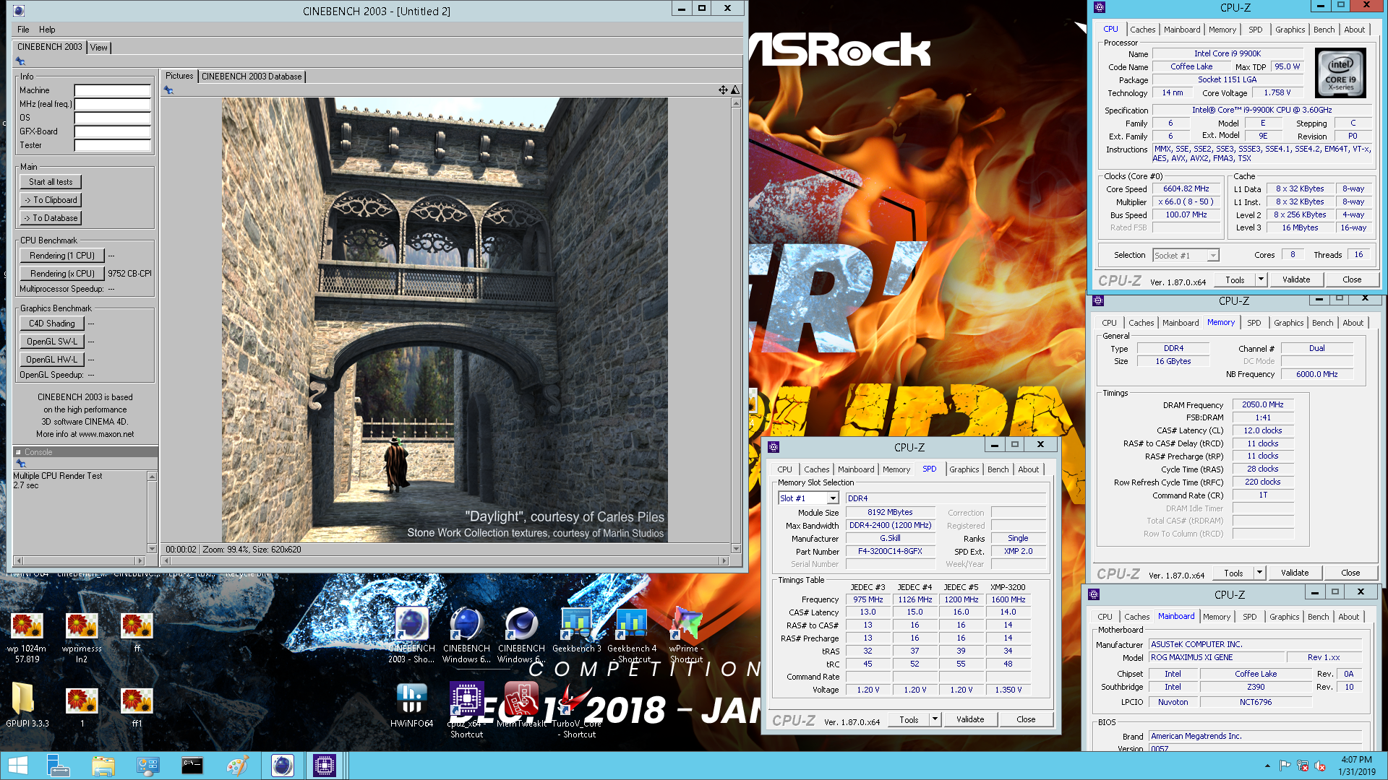This screenshot has height=780, width=1388.
Task: Click the pin icon below the CINEBENCH 2003 tab
Action: tap(20, 61)
